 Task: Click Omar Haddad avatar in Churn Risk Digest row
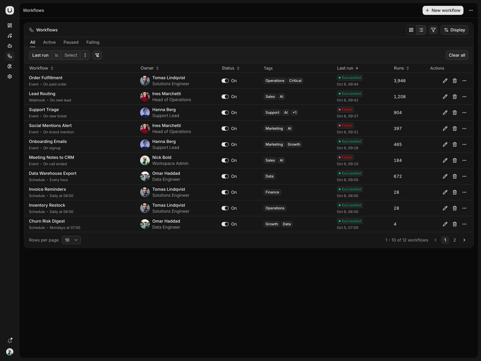pyautogui.click(x=145, y=224)
